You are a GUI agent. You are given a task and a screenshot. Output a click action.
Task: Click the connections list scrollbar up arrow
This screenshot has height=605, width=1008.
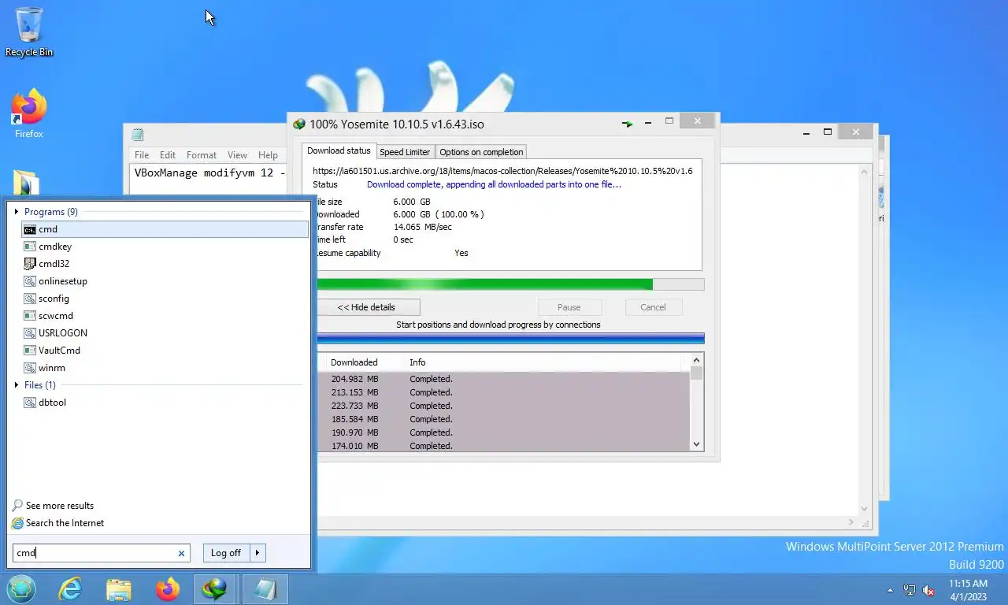(696, 358)
